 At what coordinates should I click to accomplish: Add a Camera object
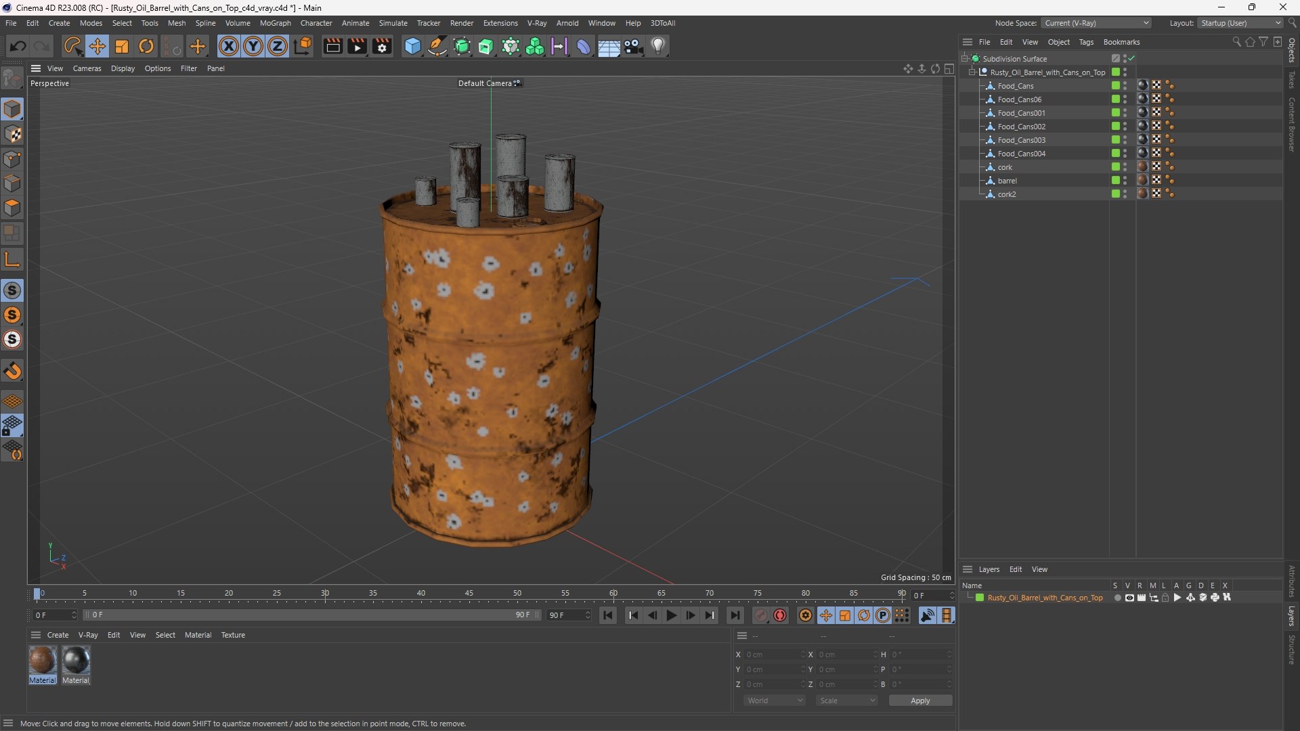634,46
